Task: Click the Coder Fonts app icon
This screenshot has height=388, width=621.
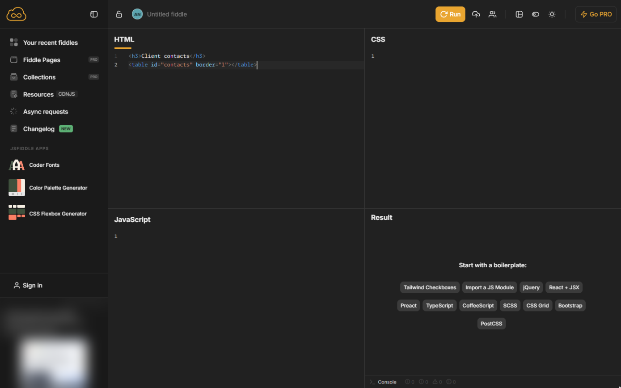Action: (x=17, y=165)
